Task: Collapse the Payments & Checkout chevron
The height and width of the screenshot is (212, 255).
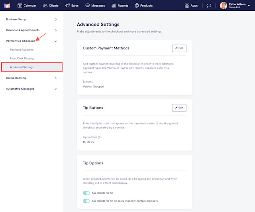Action: pos(56,41)
